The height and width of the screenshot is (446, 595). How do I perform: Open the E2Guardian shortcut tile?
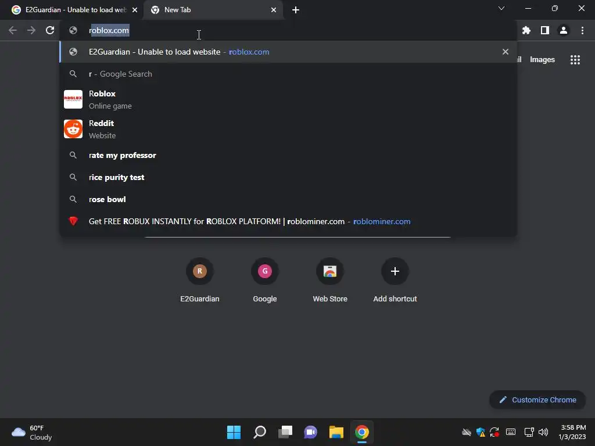point(200,280)
